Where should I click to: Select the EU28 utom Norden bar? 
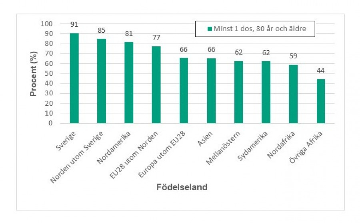pos(156,85)
